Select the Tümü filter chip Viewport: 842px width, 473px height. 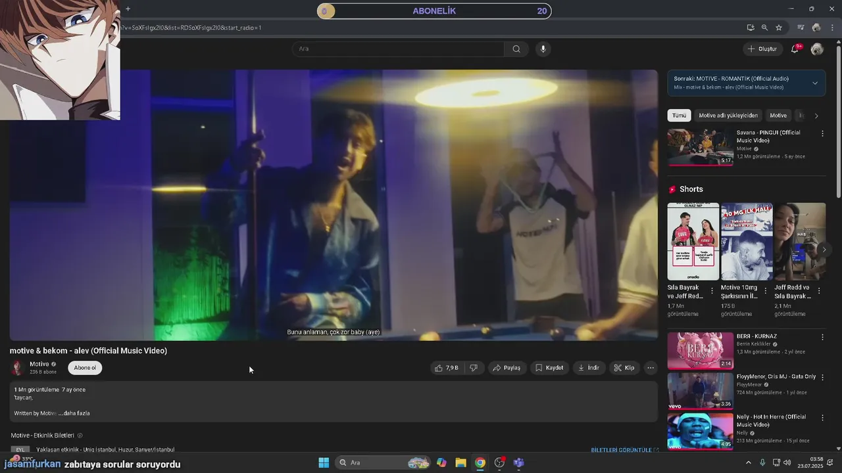(x=679, y=116)
